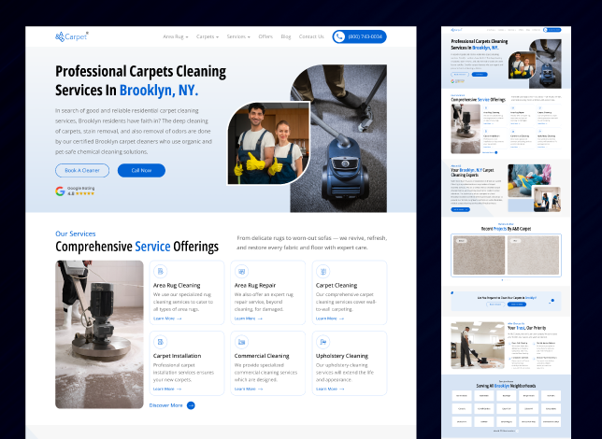Viewport: 602px width, 439px height.
Task: Open the Blog menu item
Action: (x=286, y=36)
